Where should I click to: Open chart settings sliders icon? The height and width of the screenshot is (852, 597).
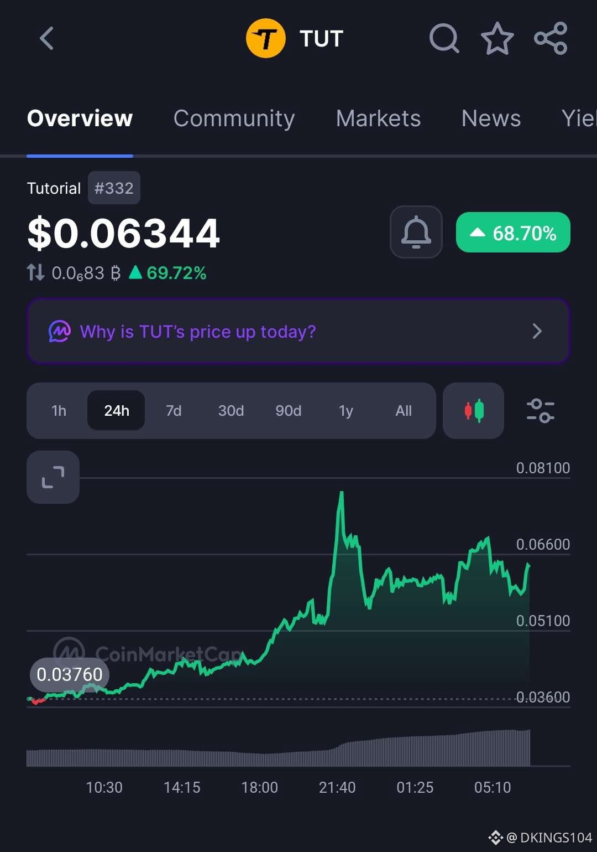tap(540, 411)
